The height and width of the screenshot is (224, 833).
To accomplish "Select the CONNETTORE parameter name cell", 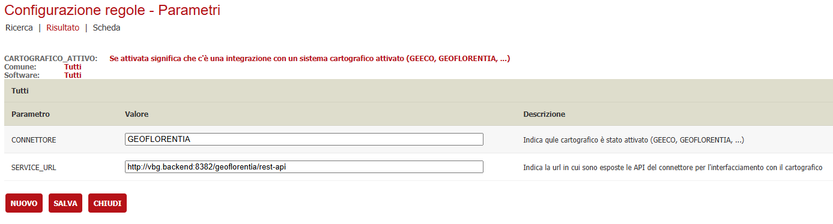I will 34,140.
